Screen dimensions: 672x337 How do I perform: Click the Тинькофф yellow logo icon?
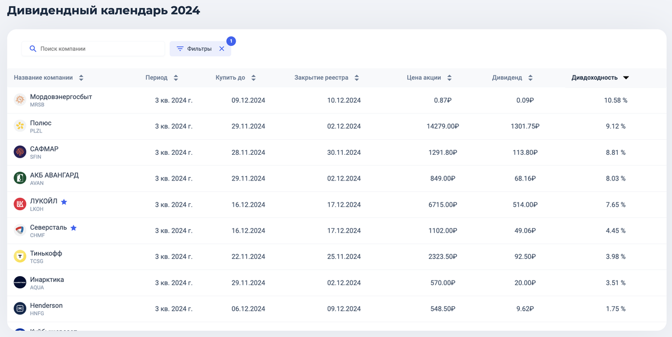(20, 257)
